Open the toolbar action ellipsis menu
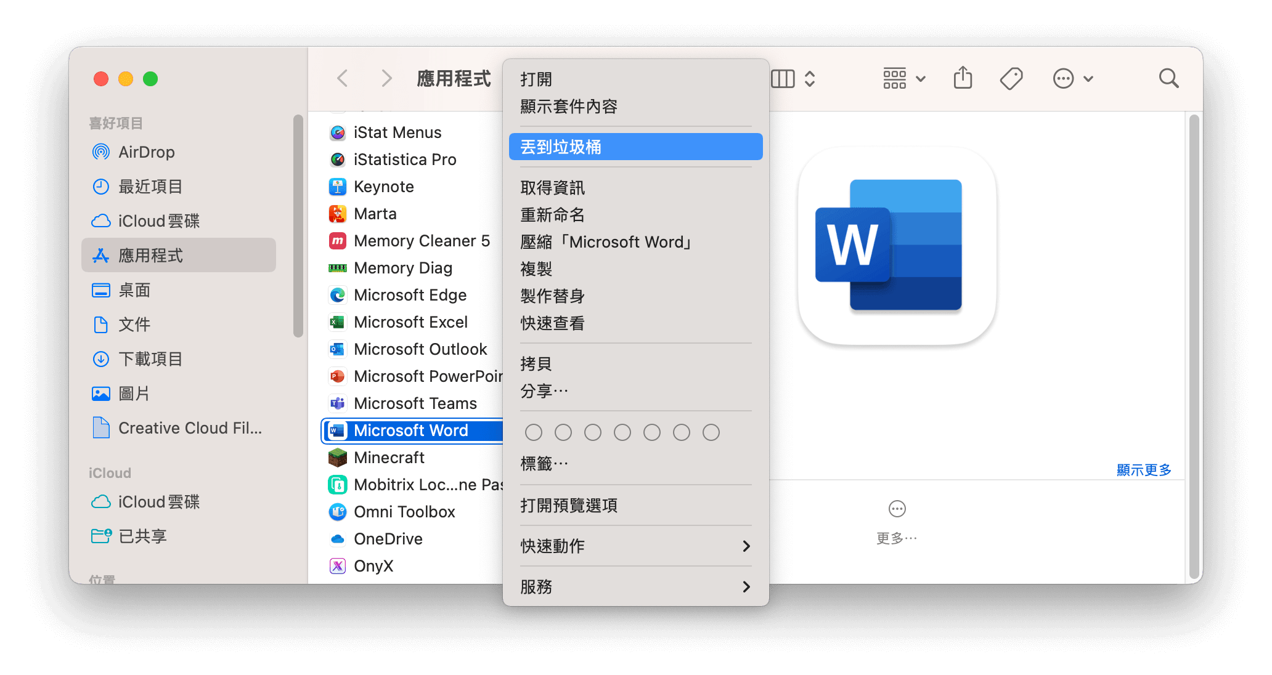1272x675 pixels. (1063, 79)
